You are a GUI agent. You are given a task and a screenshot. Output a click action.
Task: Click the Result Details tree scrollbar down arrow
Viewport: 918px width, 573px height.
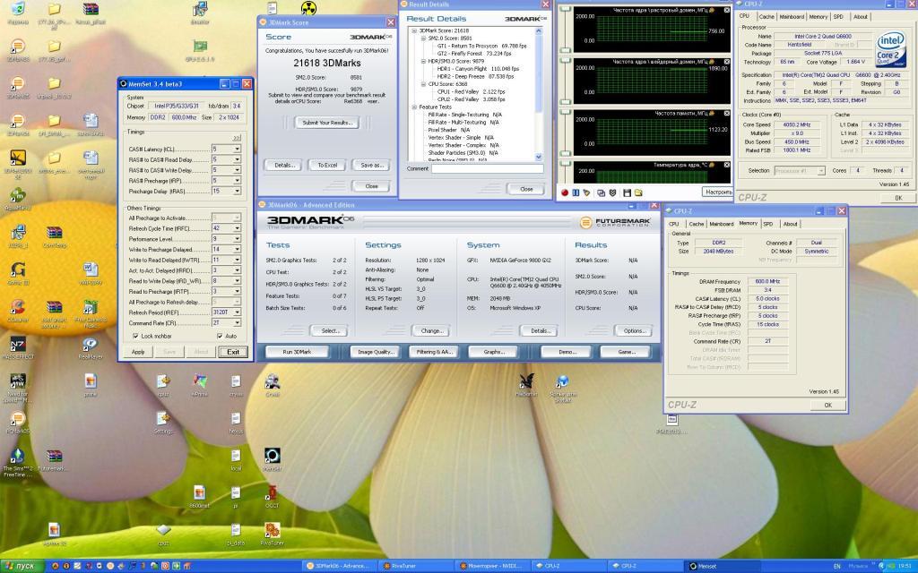[539, 158]
